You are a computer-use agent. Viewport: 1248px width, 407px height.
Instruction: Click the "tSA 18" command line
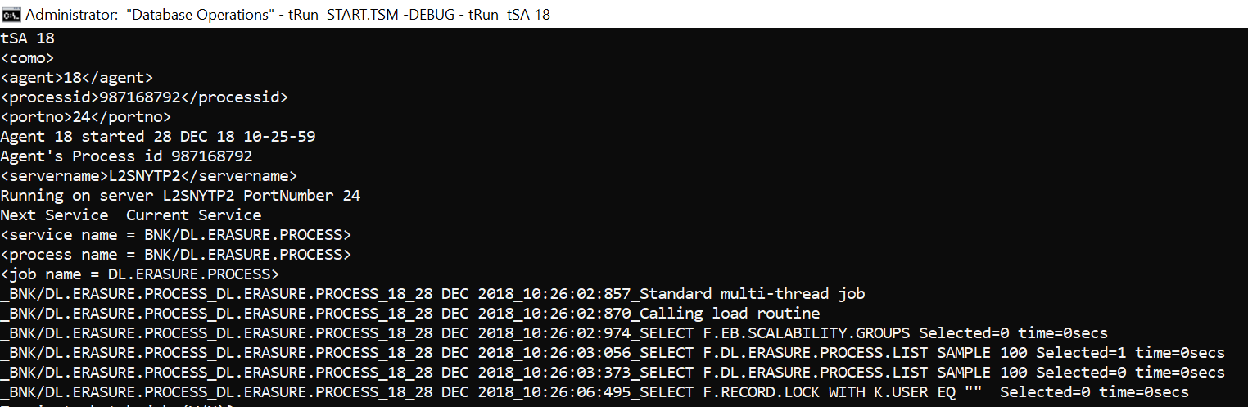[28, 38]
